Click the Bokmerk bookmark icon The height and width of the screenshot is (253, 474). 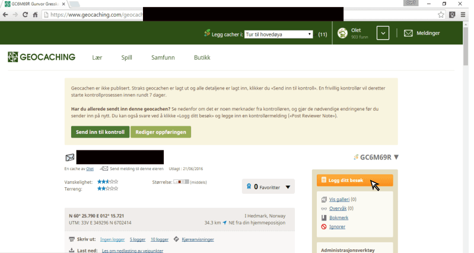(324, 217)
